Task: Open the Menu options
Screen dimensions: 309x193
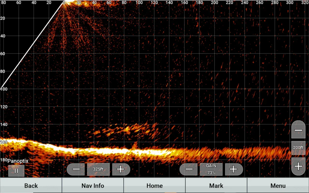Action: [278, 186]
